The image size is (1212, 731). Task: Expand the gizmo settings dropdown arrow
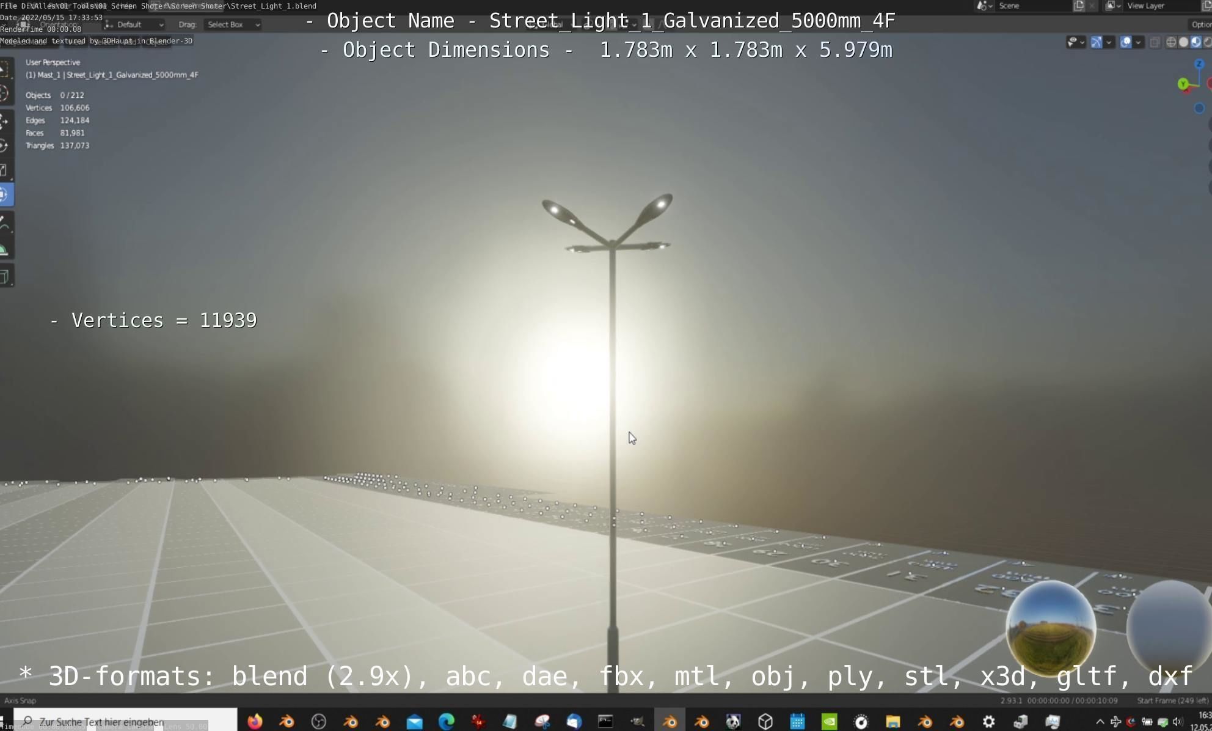click(x=1109, y=42)
